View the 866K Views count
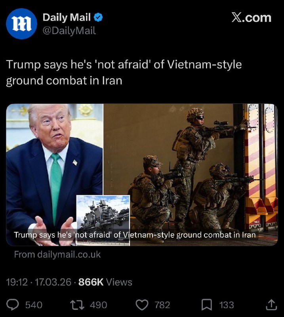284x317 pixels. [105, 282]
